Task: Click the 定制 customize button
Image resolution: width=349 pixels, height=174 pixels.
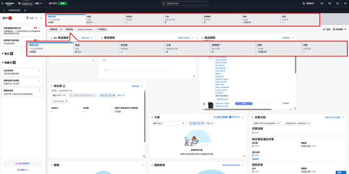Action: 327,29
